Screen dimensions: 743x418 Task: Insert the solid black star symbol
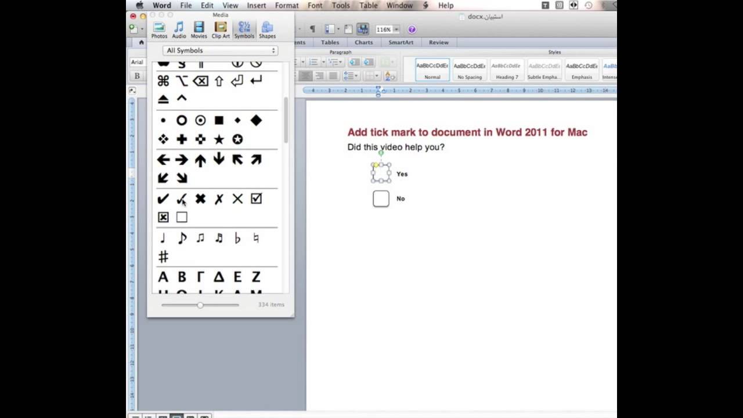point(219,139)
